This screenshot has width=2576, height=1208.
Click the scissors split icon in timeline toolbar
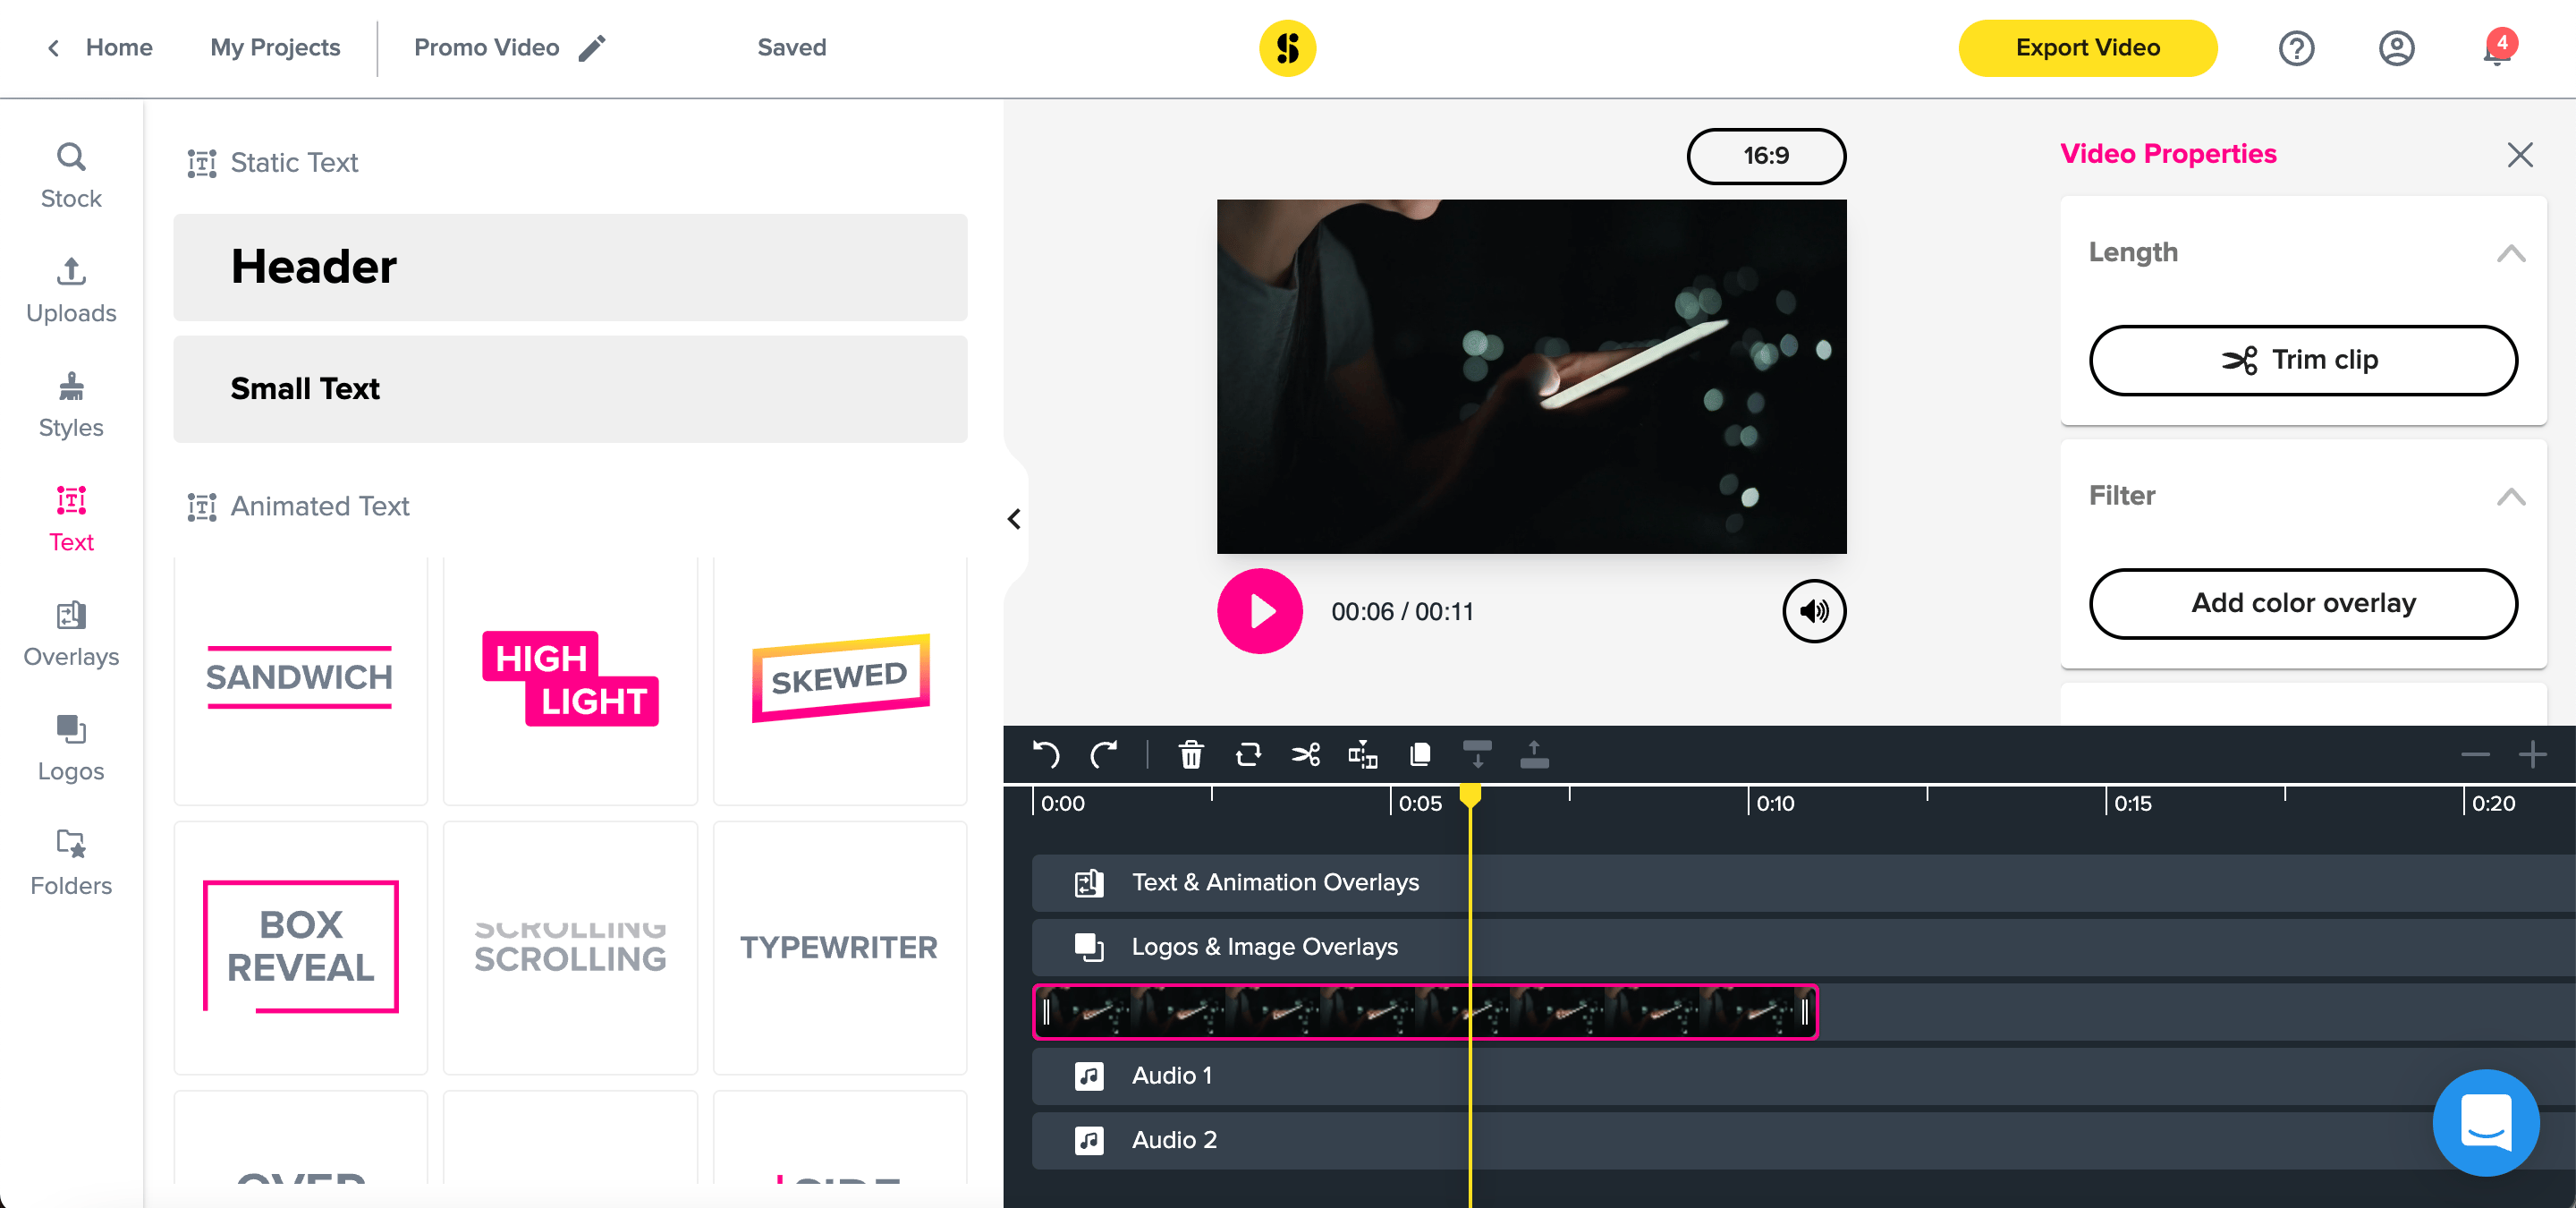pos(1305,754)
